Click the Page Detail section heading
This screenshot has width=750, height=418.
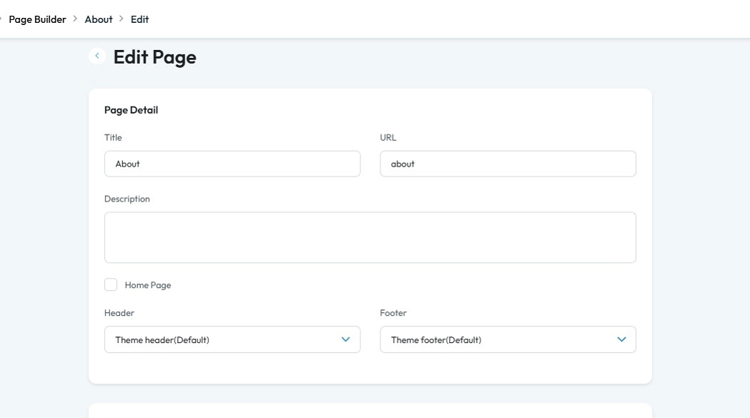pyautogui.click(x=131, y=110)
